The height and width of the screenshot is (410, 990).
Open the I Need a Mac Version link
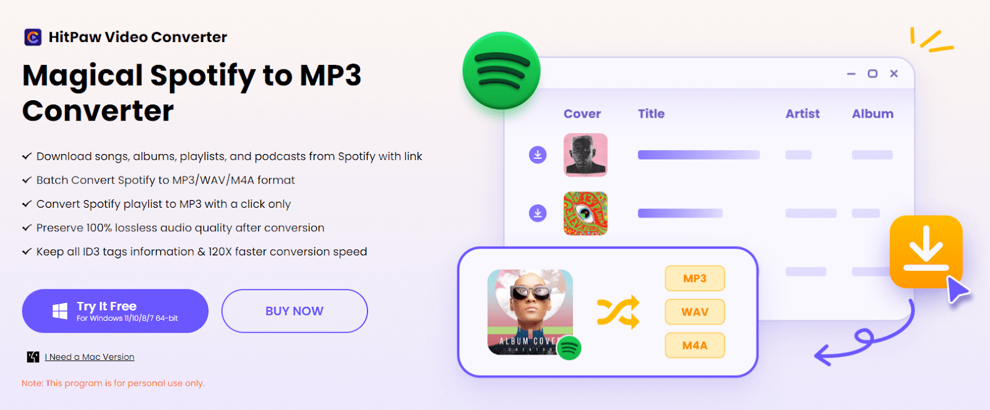(90, 357)
